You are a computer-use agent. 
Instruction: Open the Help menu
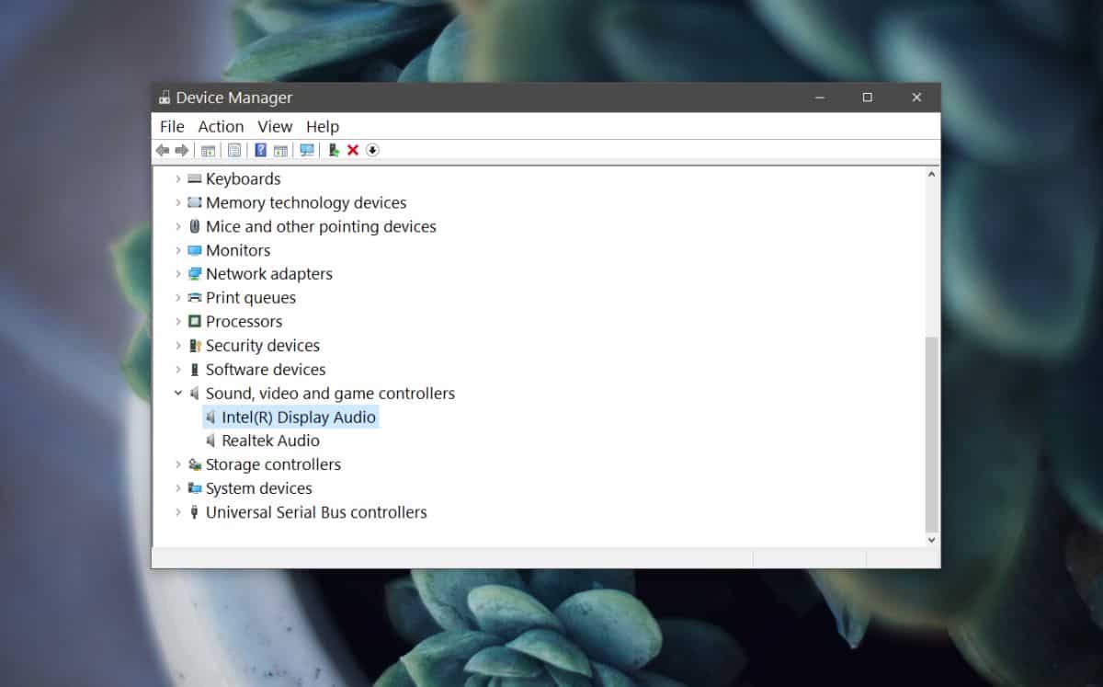(x=323, y=127)
